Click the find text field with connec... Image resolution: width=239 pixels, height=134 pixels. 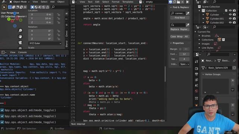(x=178, y=13)
